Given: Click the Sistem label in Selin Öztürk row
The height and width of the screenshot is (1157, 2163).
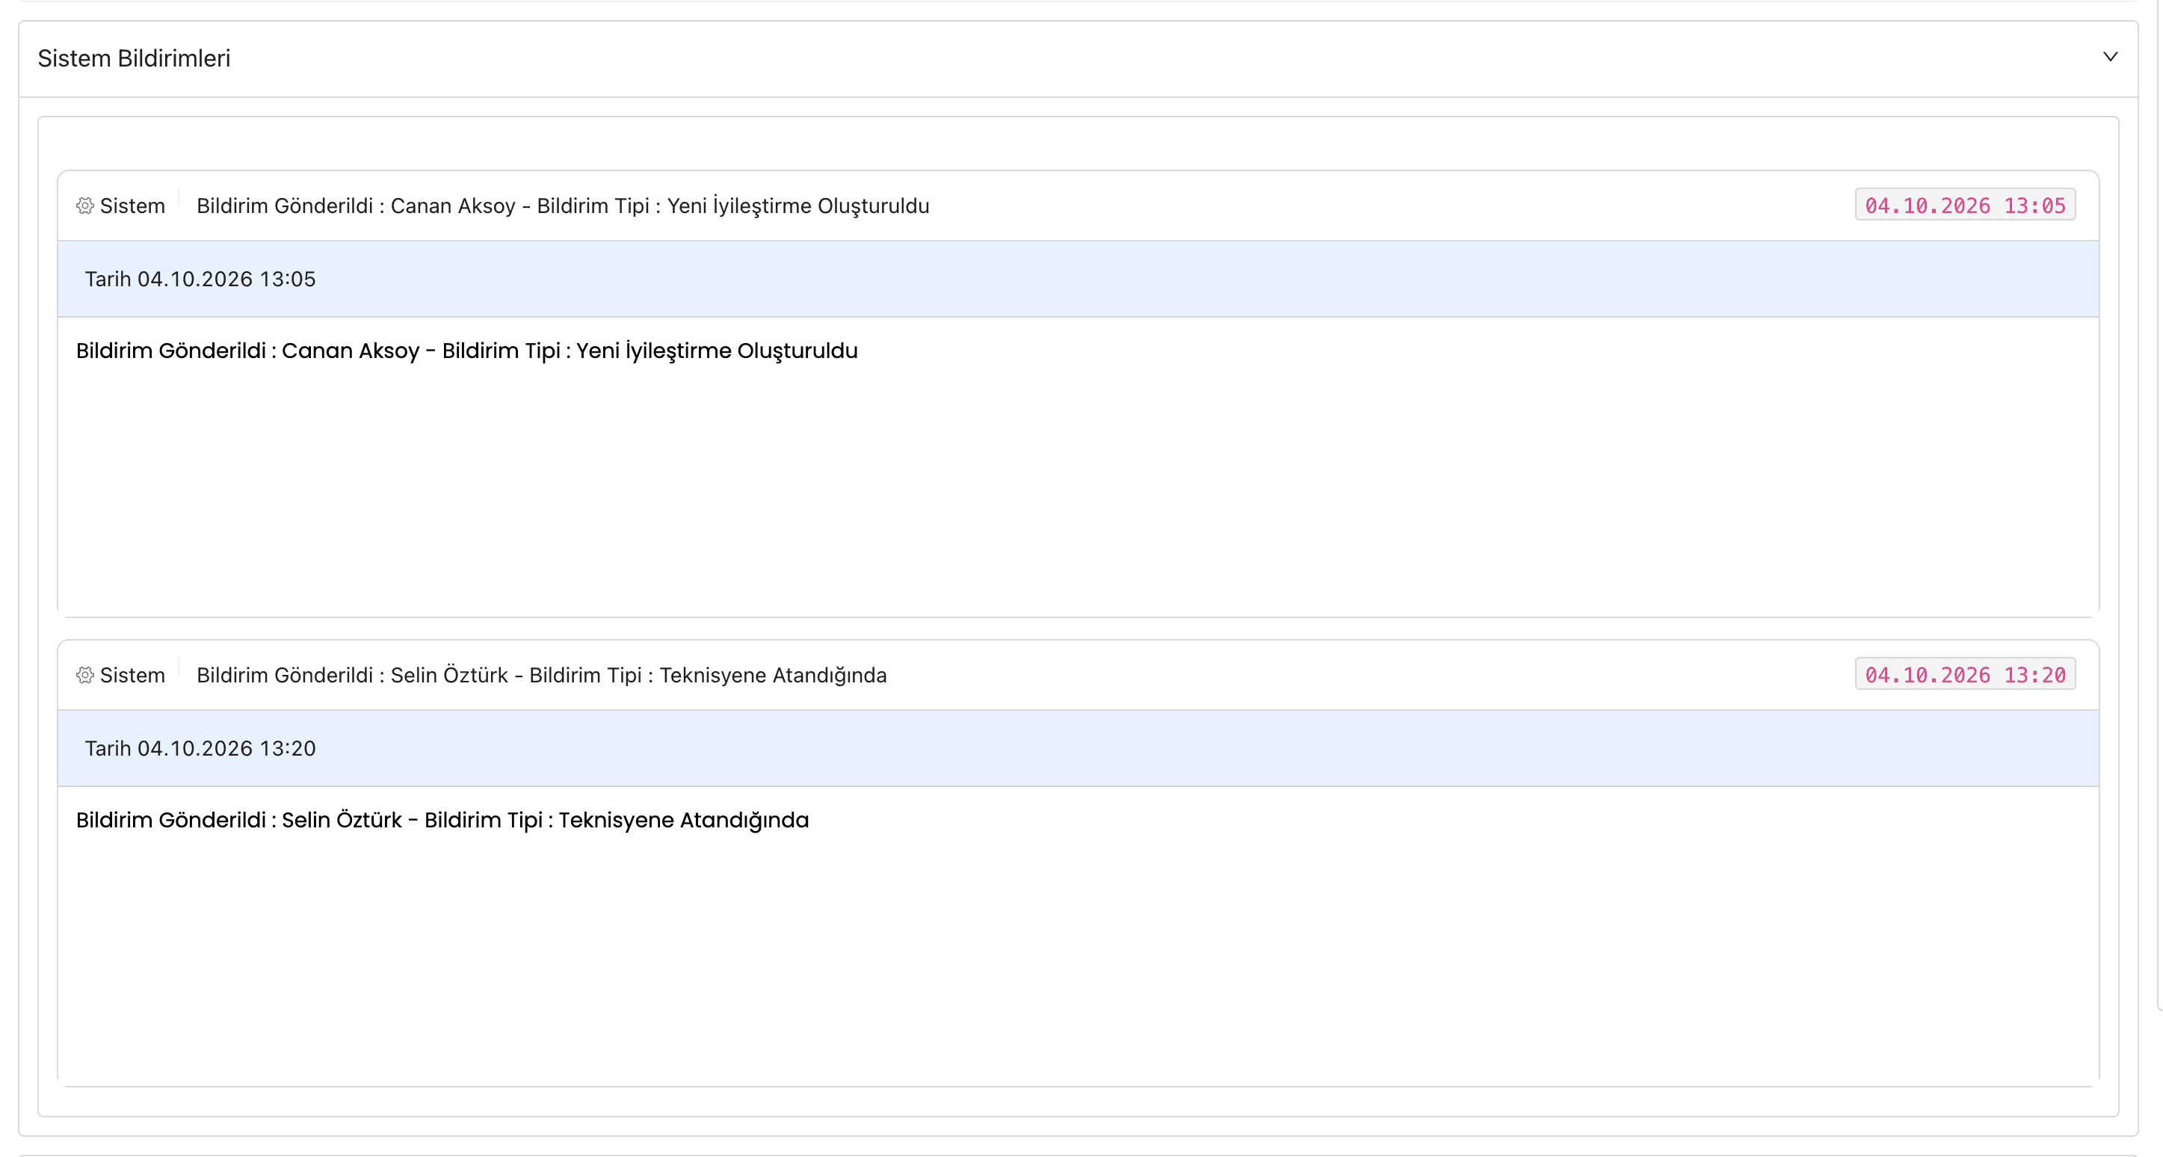Looking at the screenshot, I should coord(133,675).
